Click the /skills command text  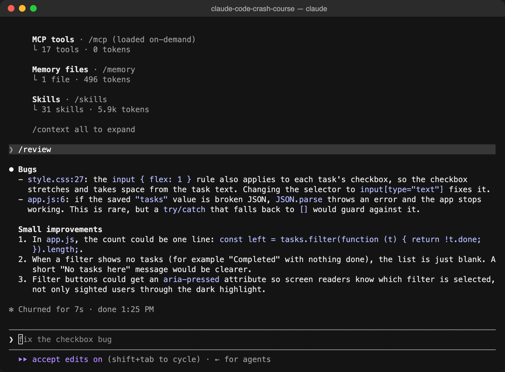(91, 99)
